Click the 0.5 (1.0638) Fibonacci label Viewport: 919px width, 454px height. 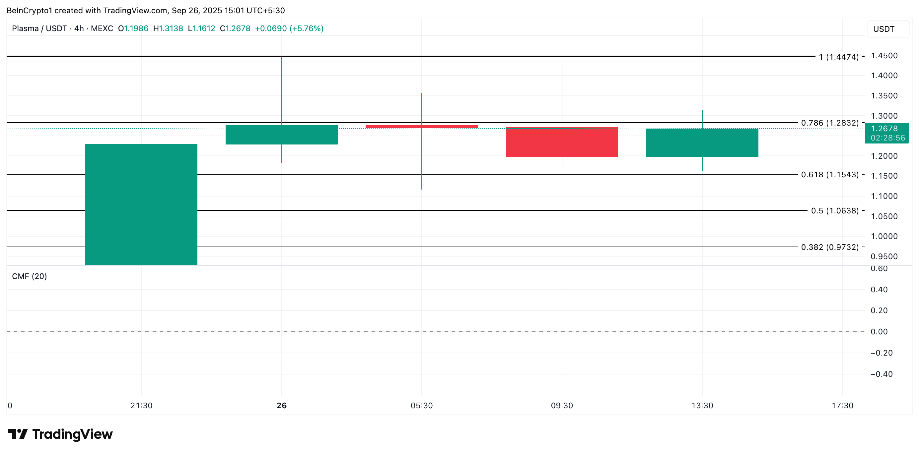(834, 211)
